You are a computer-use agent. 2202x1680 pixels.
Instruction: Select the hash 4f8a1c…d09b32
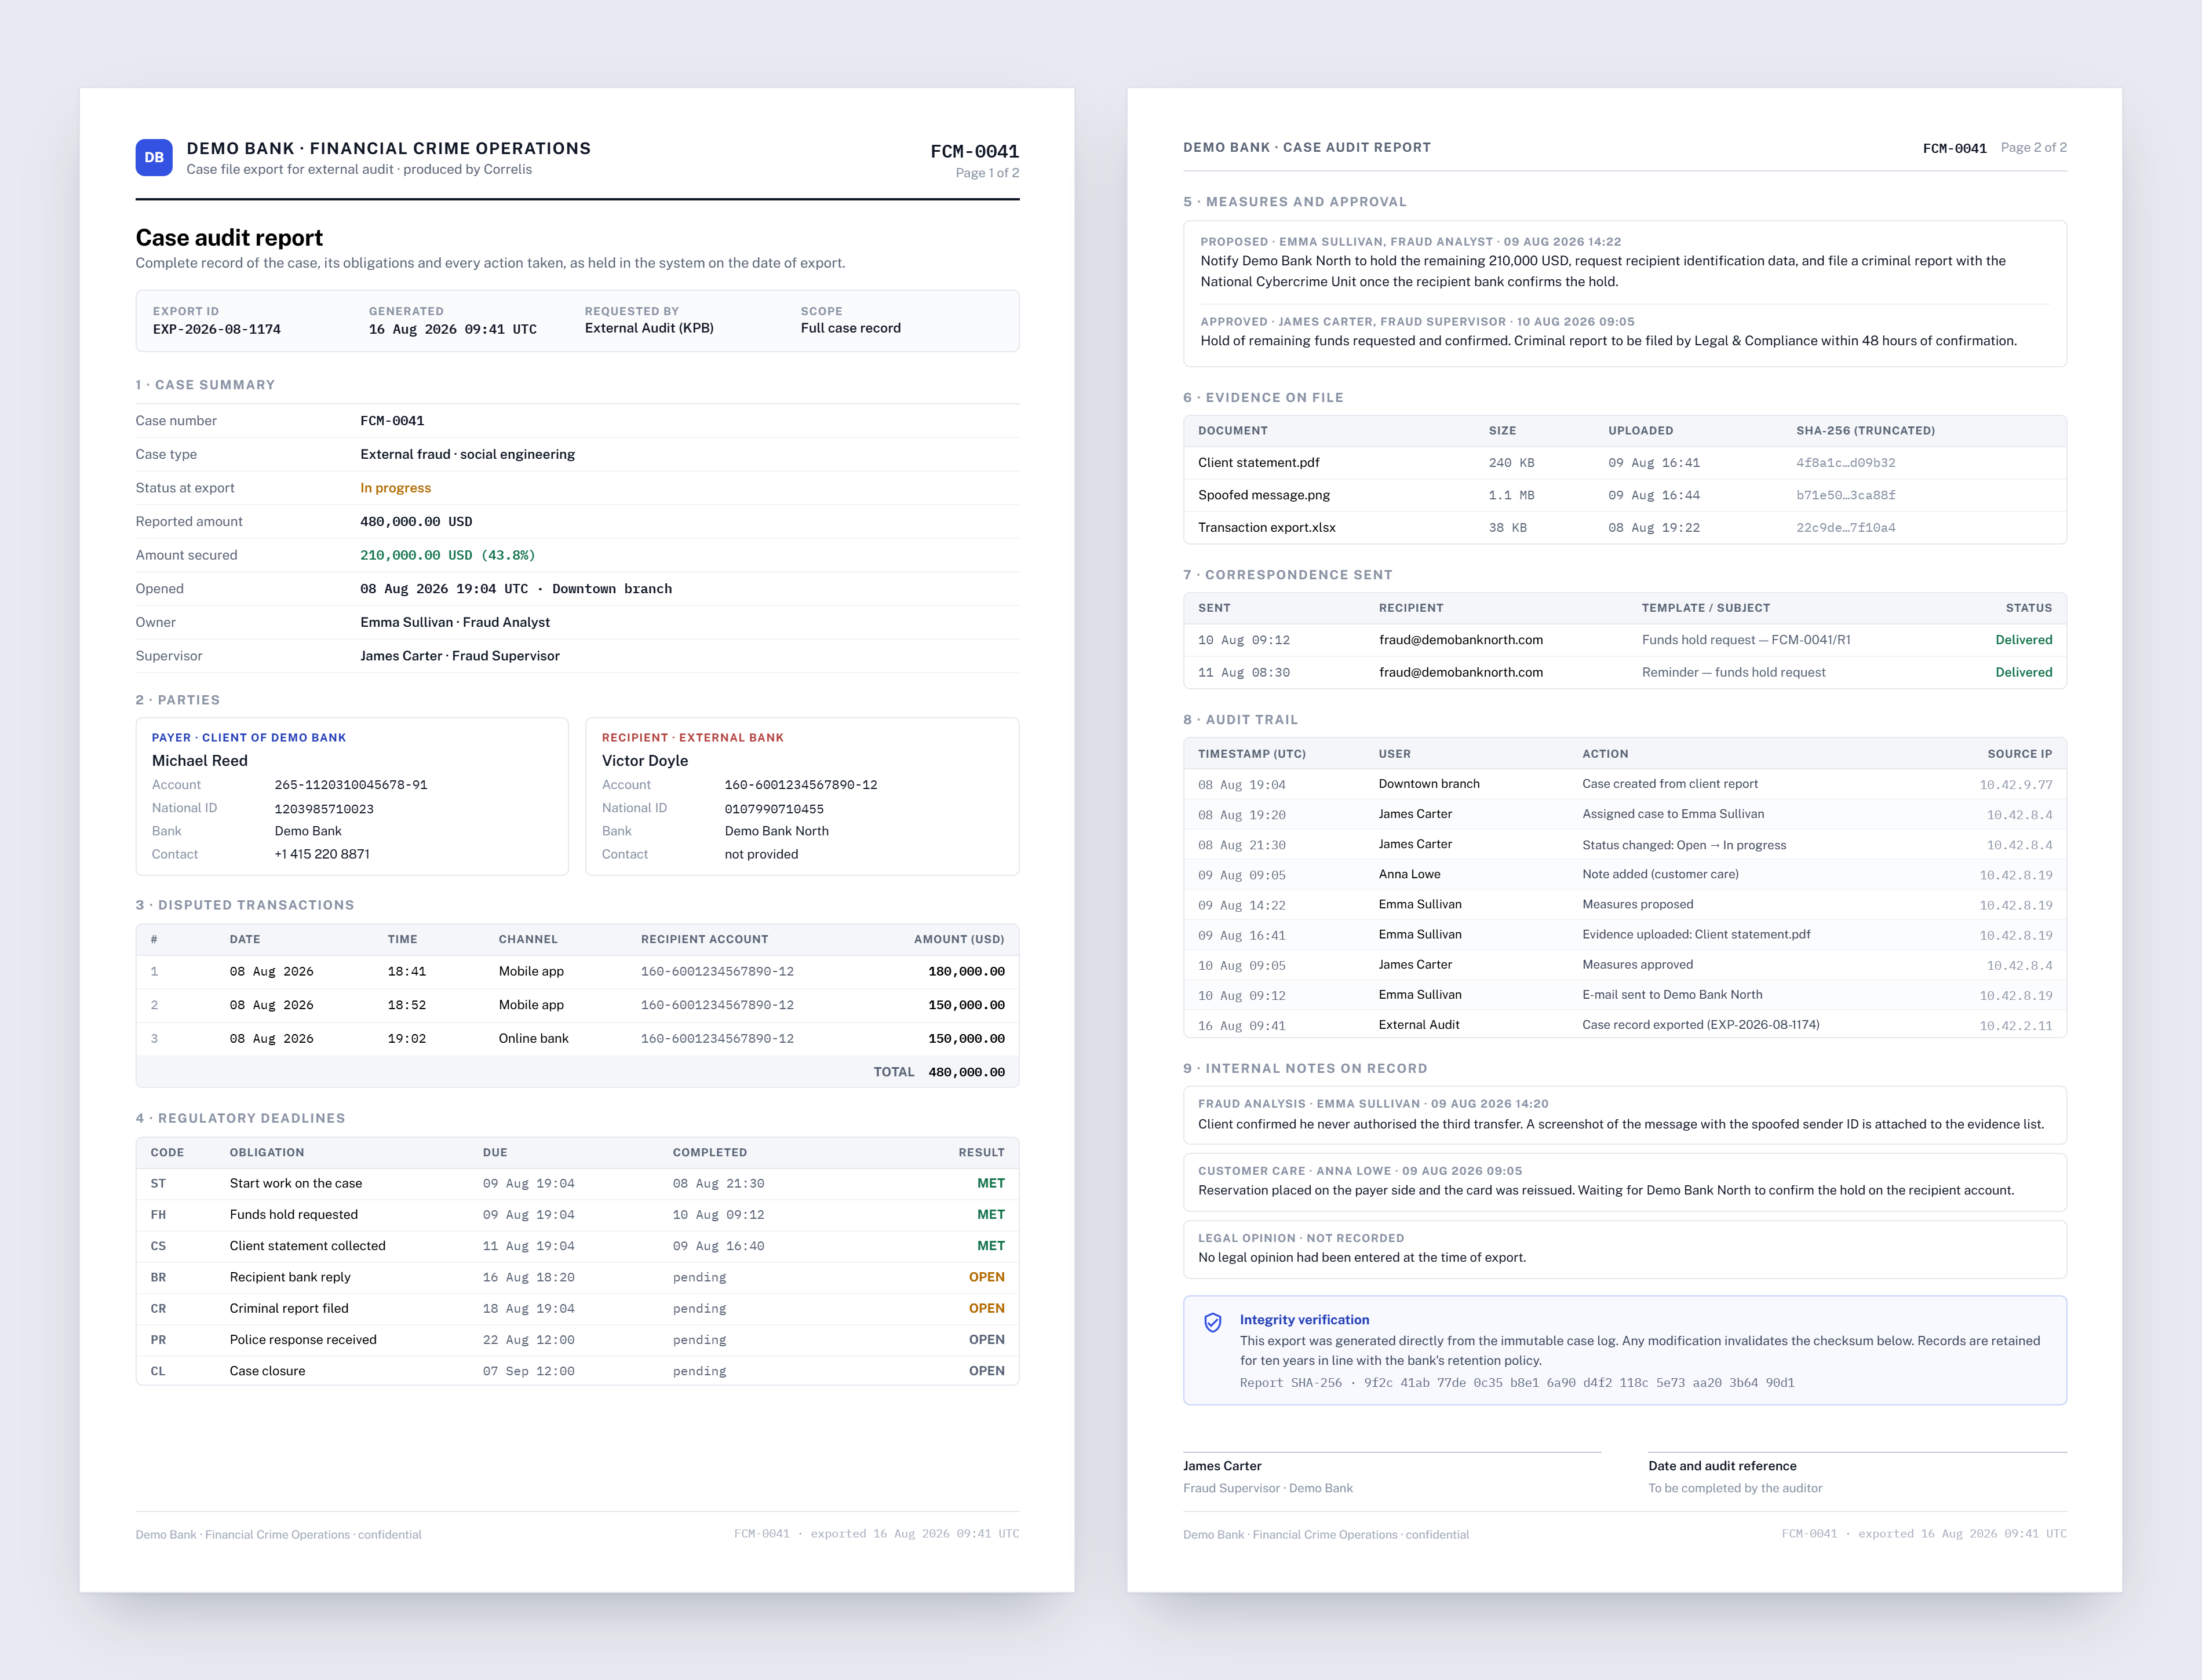point(1845,463)
